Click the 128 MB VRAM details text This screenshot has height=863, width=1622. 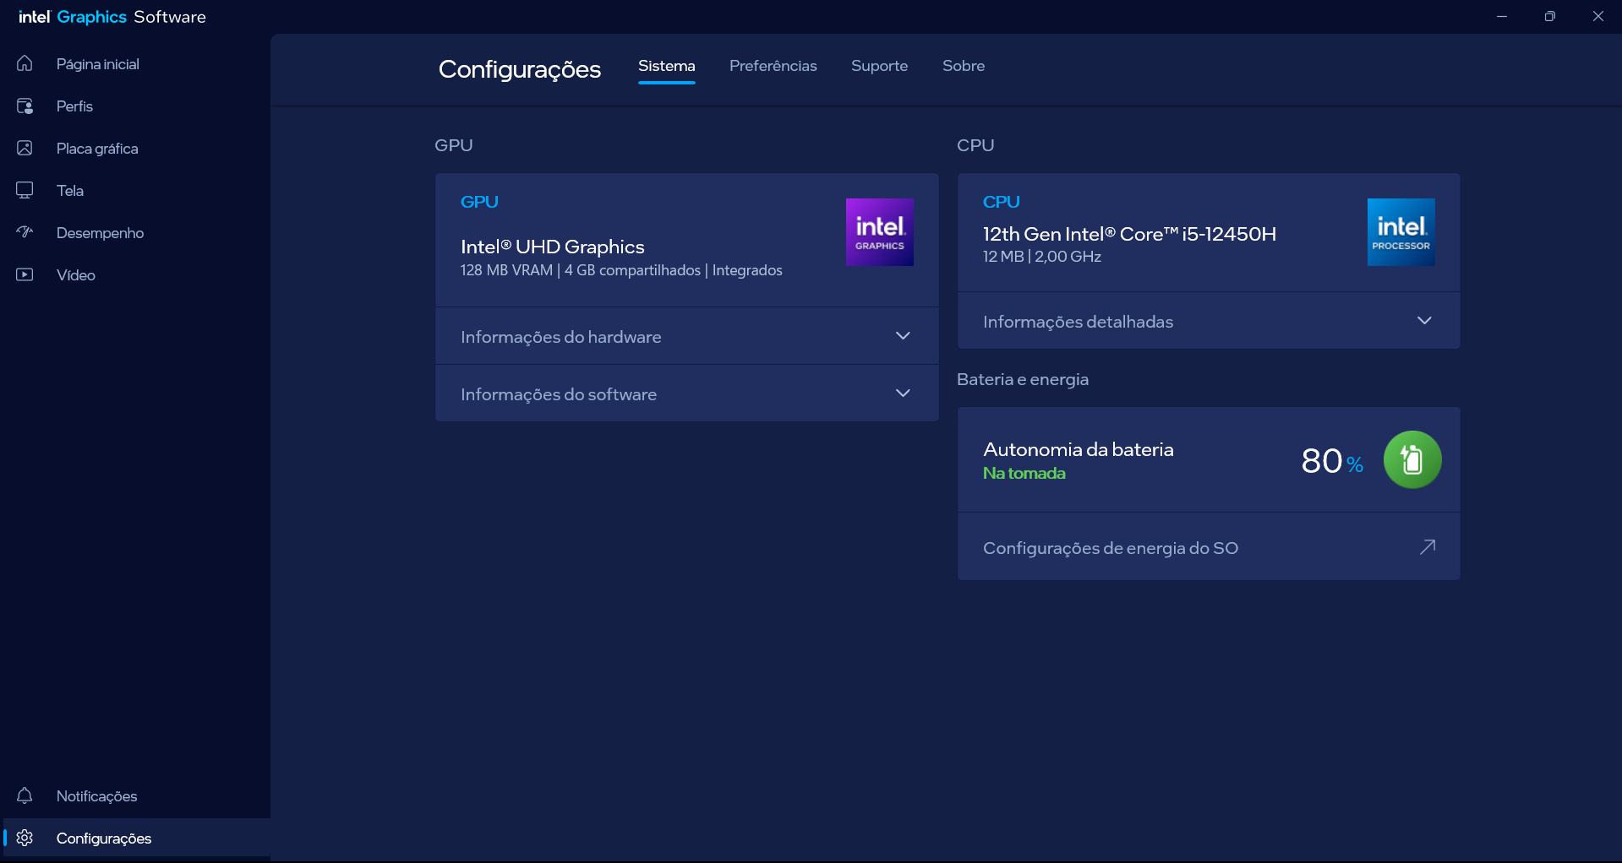pos(621,270)
